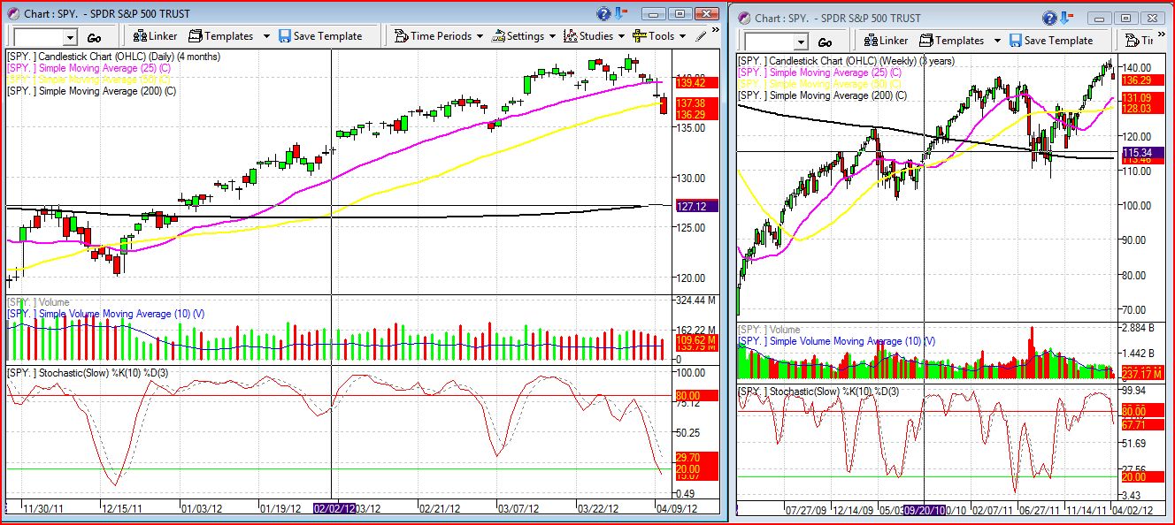This screenshot has width=1175, height=525.
Task: Click Save Template in the daily chart window
Action: coord(320,36)
